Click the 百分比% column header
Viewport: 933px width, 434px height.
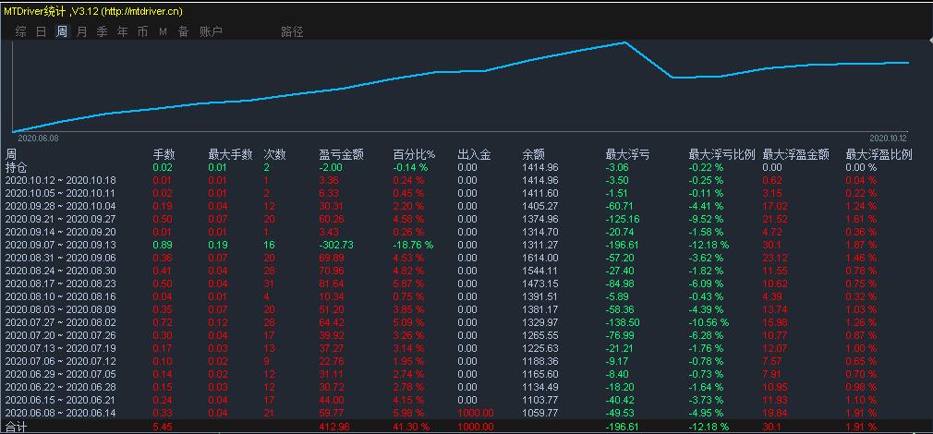click(414, 154)
